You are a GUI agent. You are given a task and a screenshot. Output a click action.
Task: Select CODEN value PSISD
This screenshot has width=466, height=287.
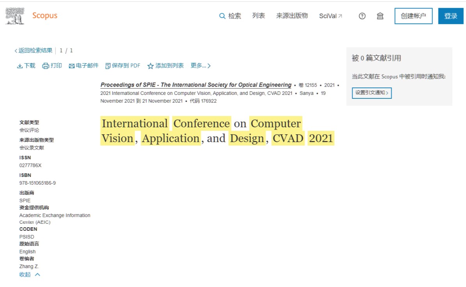click(27, 237)
